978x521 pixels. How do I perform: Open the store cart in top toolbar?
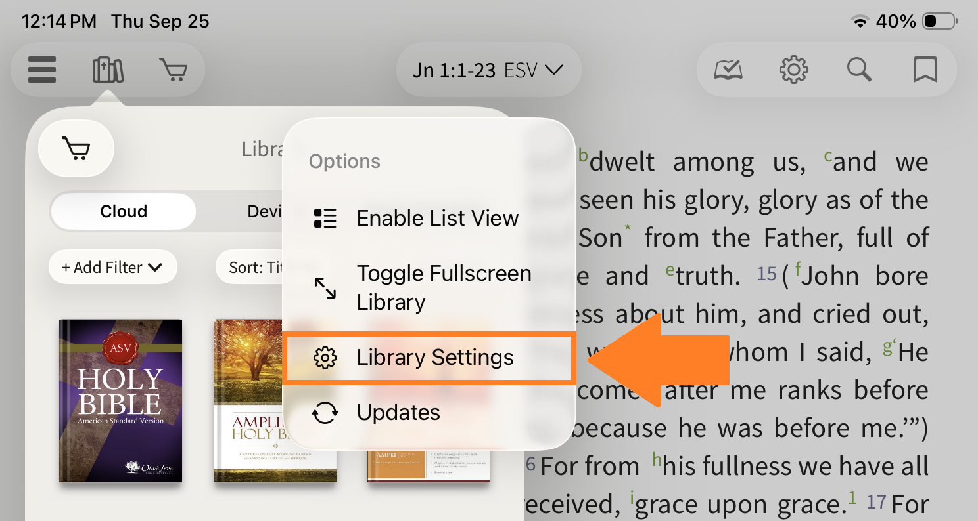click(173, 70)
